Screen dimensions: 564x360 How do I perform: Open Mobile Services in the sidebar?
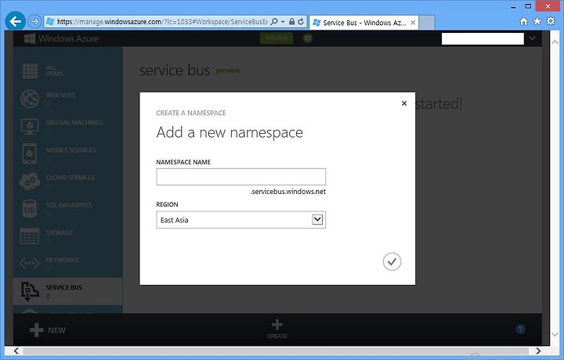(67, 153)
